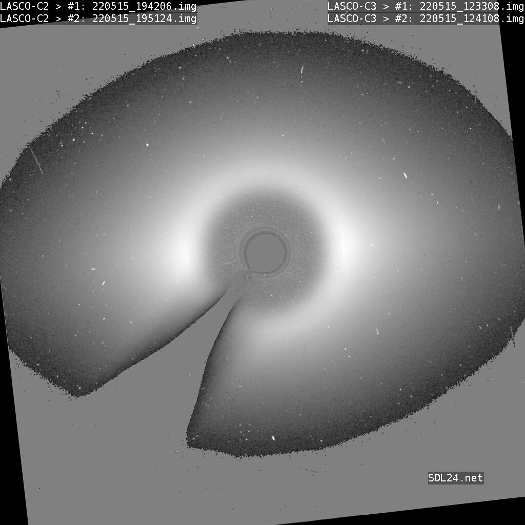Click the bright elongated speck near corona's bottom edge
Image resolution: width=525 pixels, height=525 pixels.
click(x=273, y=438)
